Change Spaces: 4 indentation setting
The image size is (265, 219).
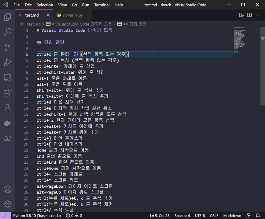point(182,216)
